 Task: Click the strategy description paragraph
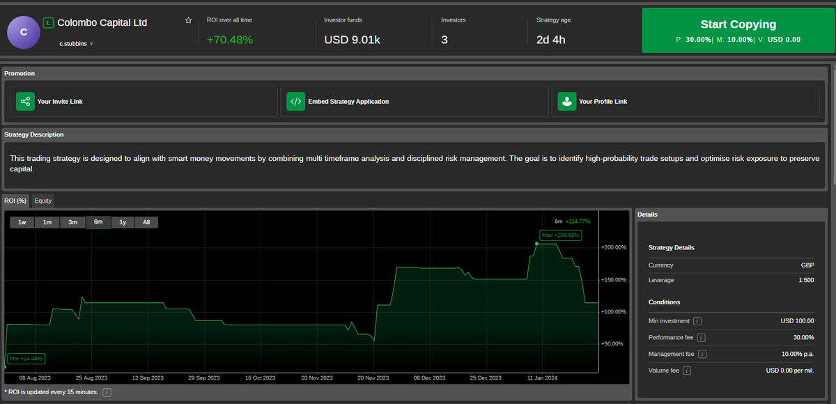[x=415, y=164]
